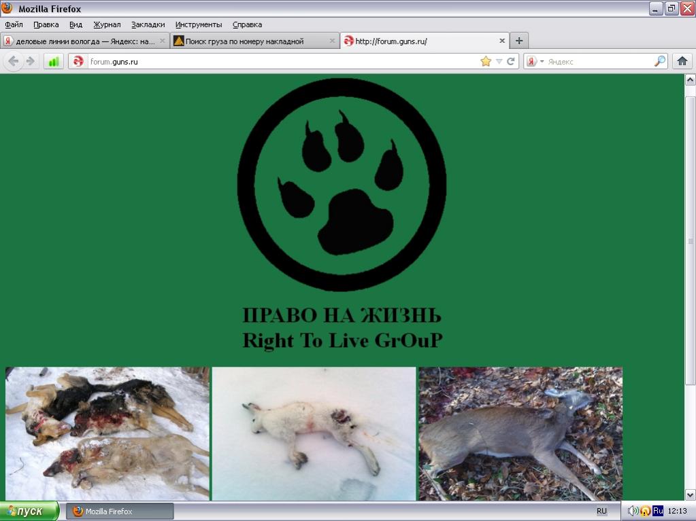The height and width of the screenshot is (521, 696).
Task: Click the scroll down arrow of page scrollbar
Action: click(x=690, y=495)
